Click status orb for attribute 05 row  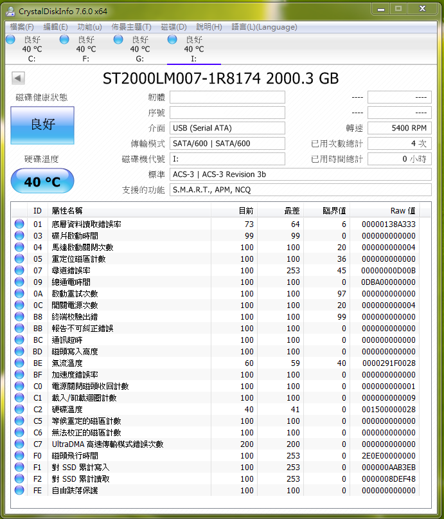(x=19, y=259)
